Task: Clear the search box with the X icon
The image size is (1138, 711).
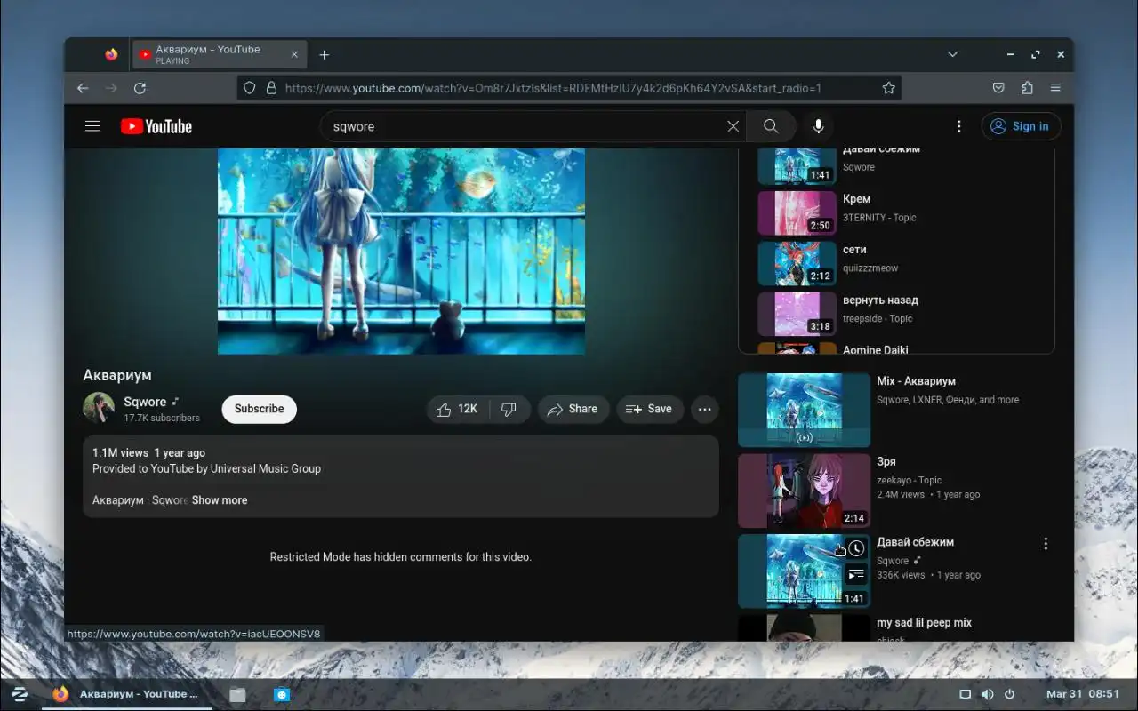Action: (x=733, y=126)
